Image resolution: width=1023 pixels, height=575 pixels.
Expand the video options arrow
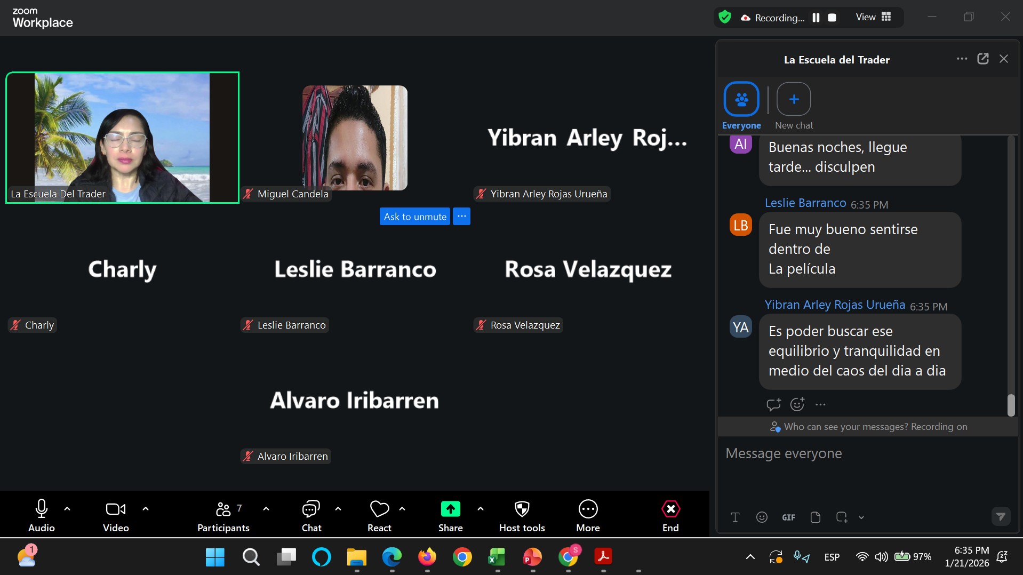point(146,509)
